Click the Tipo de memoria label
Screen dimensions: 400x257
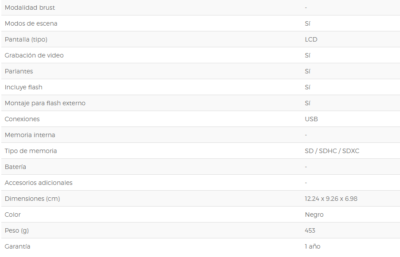click(x=31, y=151)
